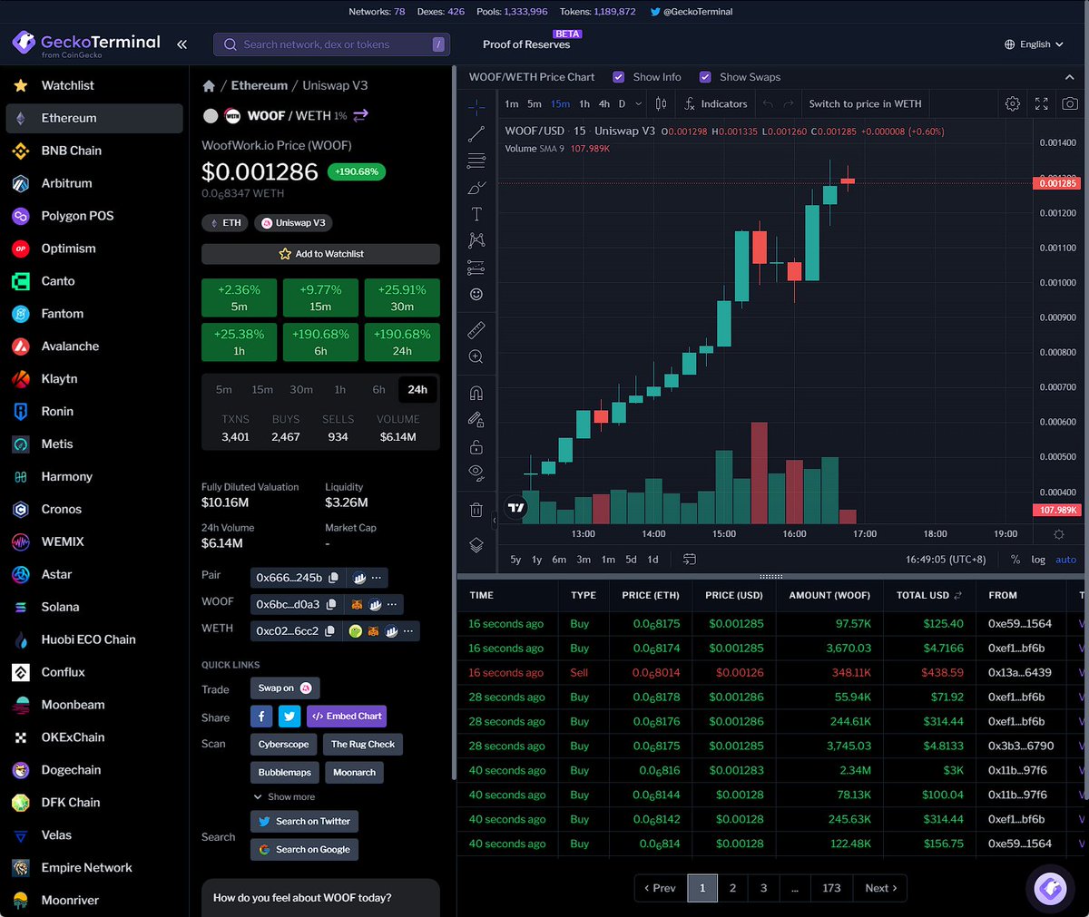This screenshot has height=917, width=1089.
Task: Go to Next page of swaps
Action: tap(880, 888)
